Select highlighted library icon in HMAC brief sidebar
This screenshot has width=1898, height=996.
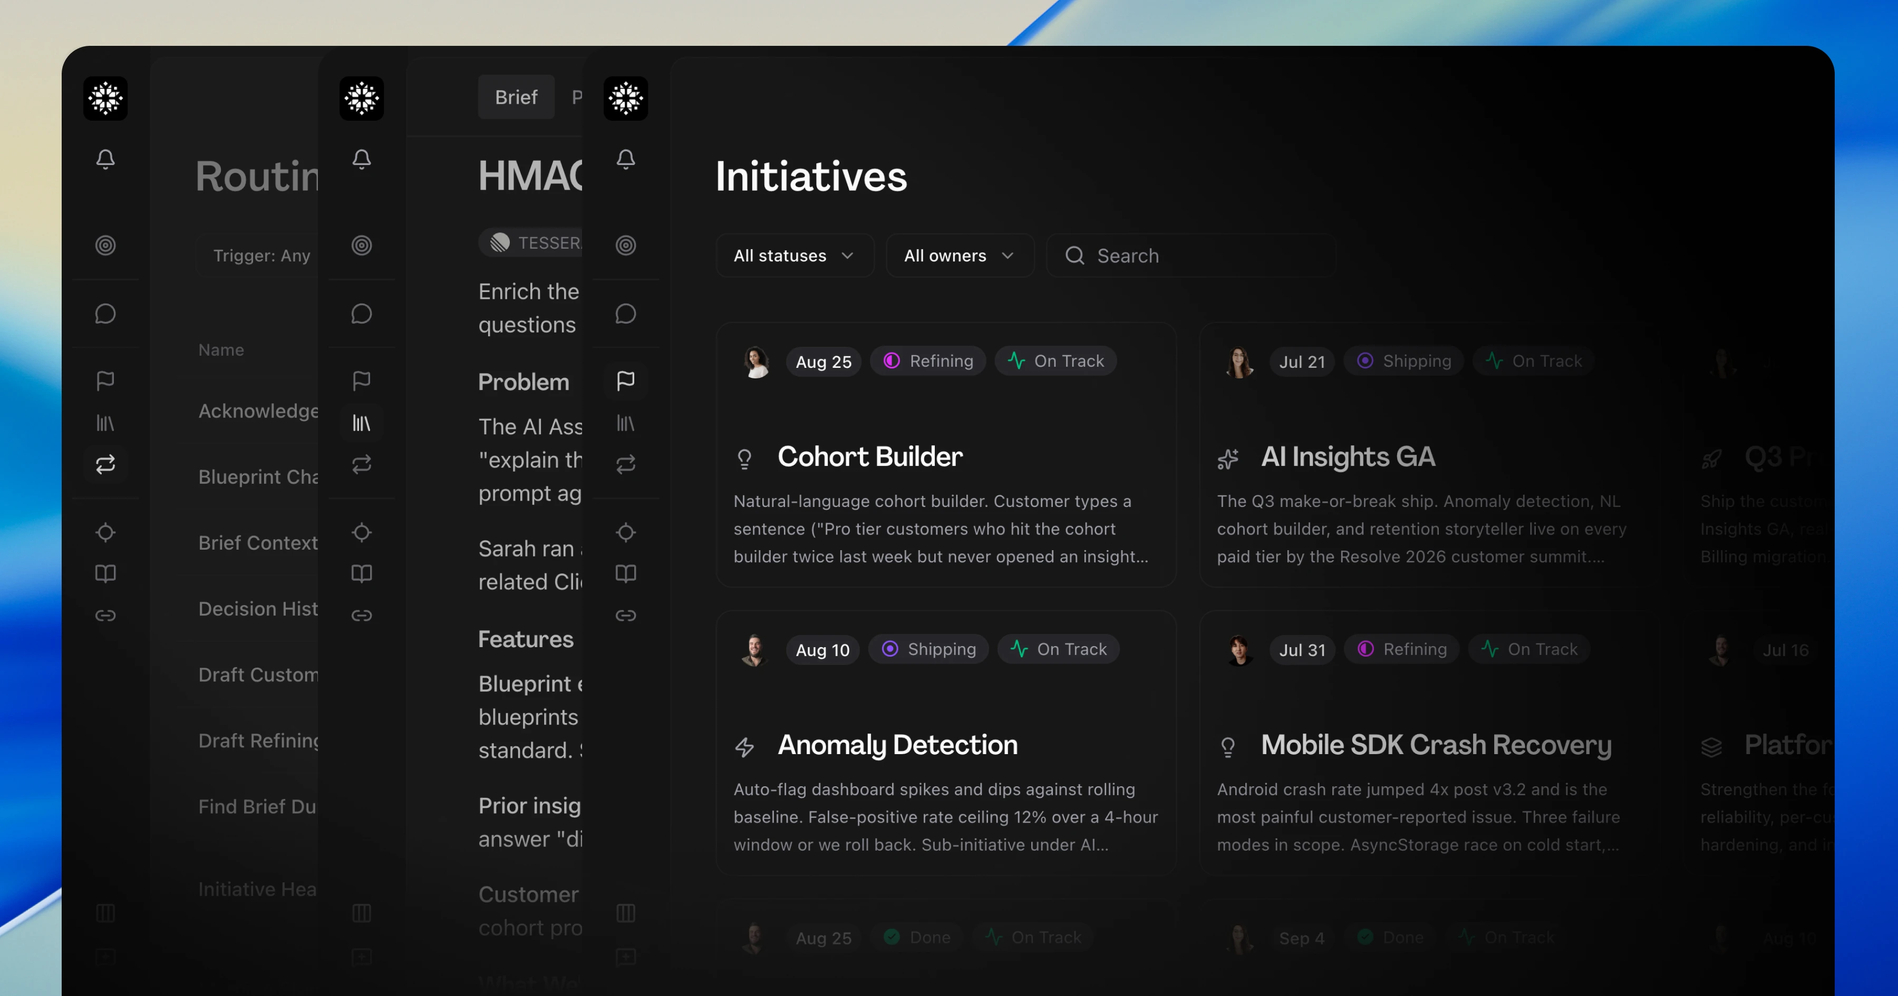pos(362,423)
